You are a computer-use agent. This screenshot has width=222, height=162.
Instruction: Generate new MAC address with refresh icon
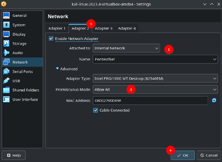tap(214, 100)
